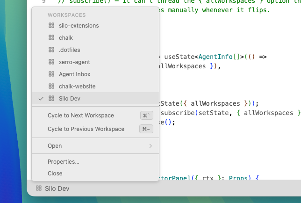This screenshot has width=301, height=203.
Task: Click the Cmd-tilde shortcut badge
Action: pyautogui.click(x=146, y=129)
